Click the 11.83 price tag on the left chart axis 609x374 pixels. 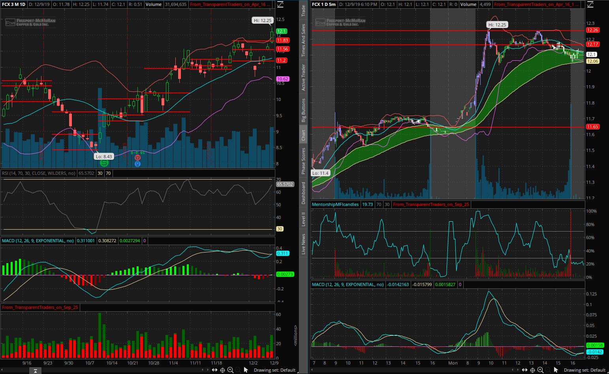tap(282, 40)
